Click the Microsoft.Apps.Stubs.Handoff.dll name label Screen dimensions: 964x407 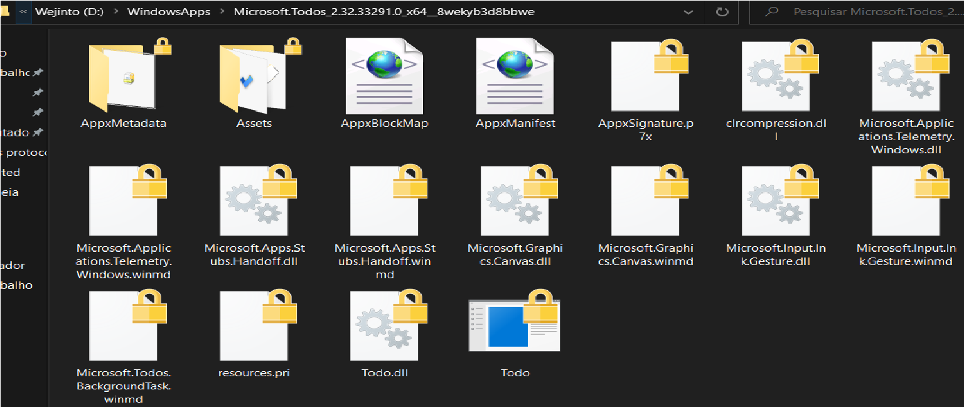[254, 254]
